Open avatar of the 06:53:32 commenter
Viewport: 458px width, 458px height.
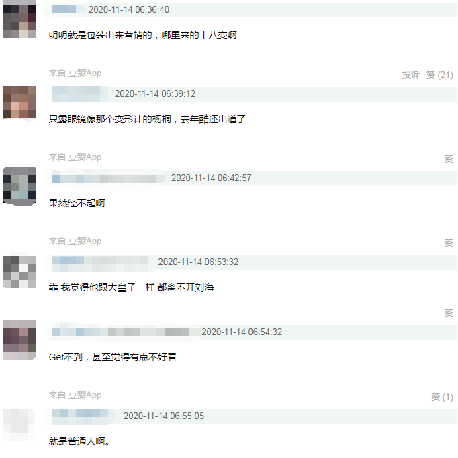coord(19,272)
